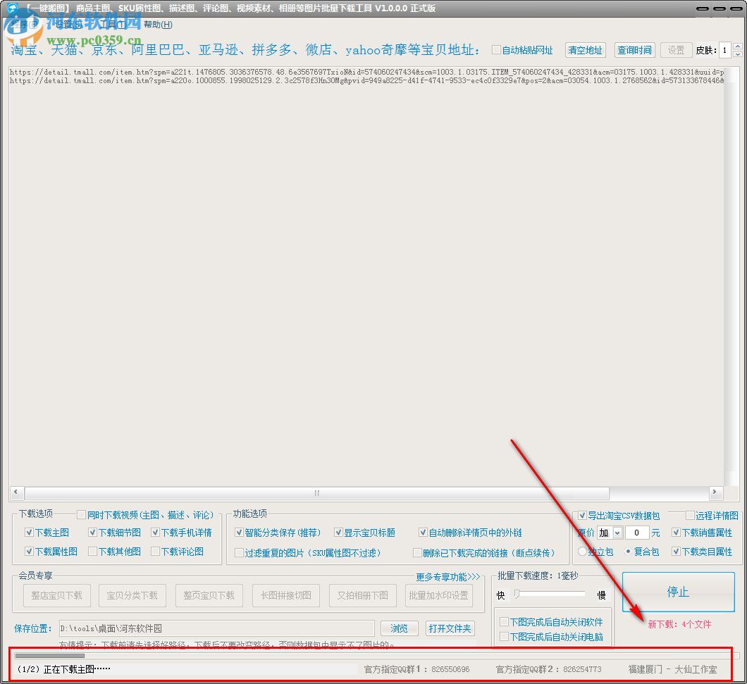The image size is (747, 684).
Task: Click the 停止 button
Action: pyautogui.click(x=679, y=592)
